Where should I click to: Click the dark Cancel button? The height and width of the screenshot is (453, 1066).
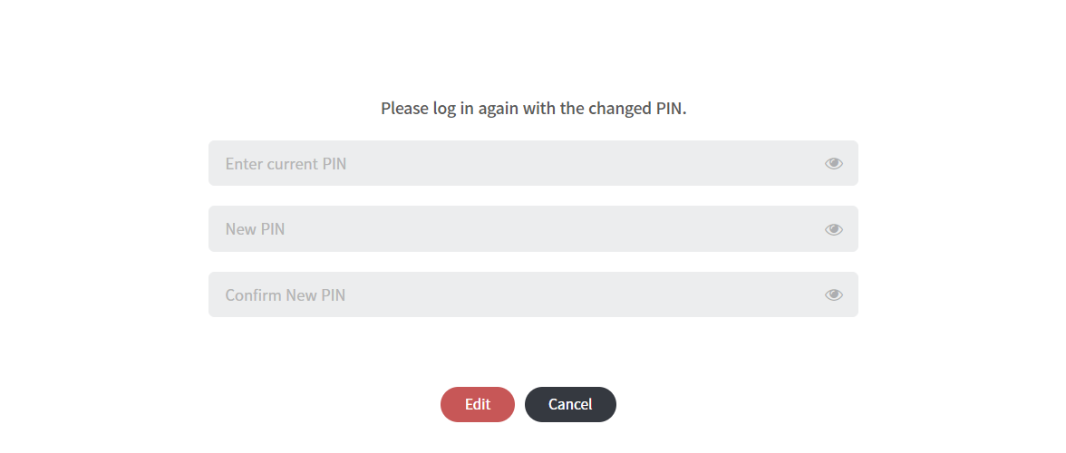click(x=570, y=404)
